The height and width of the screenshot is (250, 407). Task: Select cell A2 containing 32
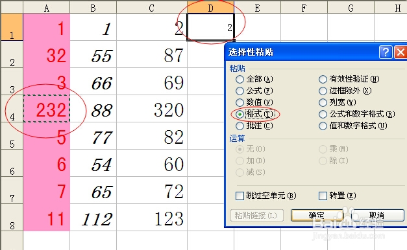[x=47, y=54]
